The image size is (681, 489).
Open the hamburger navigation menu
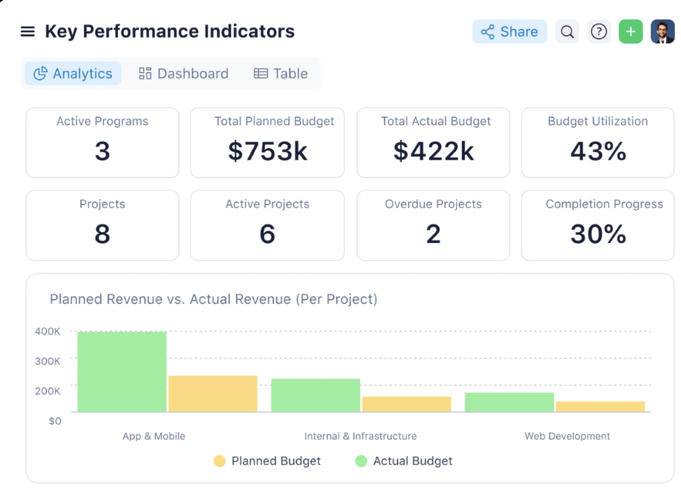click(28, 31)
